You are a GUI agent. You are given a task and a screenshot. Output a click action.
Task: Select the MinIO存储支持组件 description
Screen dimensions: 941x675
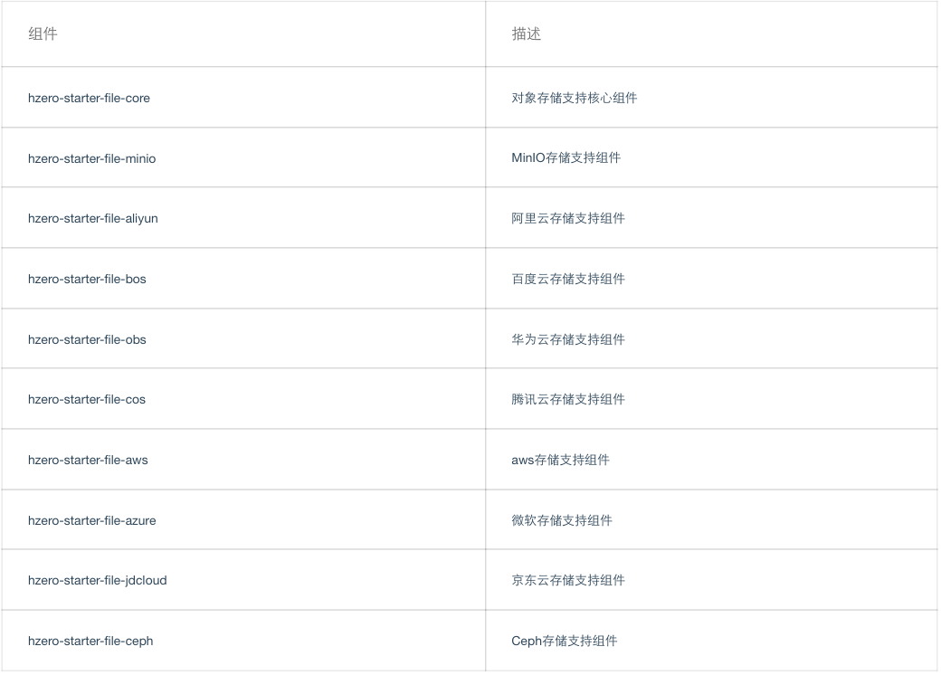566,157
